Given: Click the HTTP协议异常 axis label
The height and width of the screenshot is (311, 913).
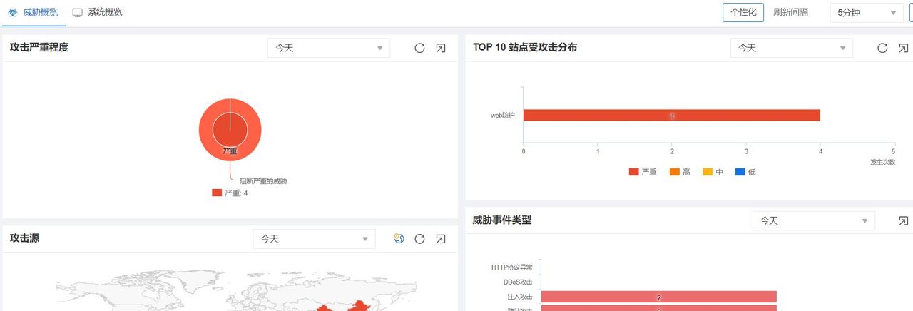Looking at the screenshot, I should 511,267.
